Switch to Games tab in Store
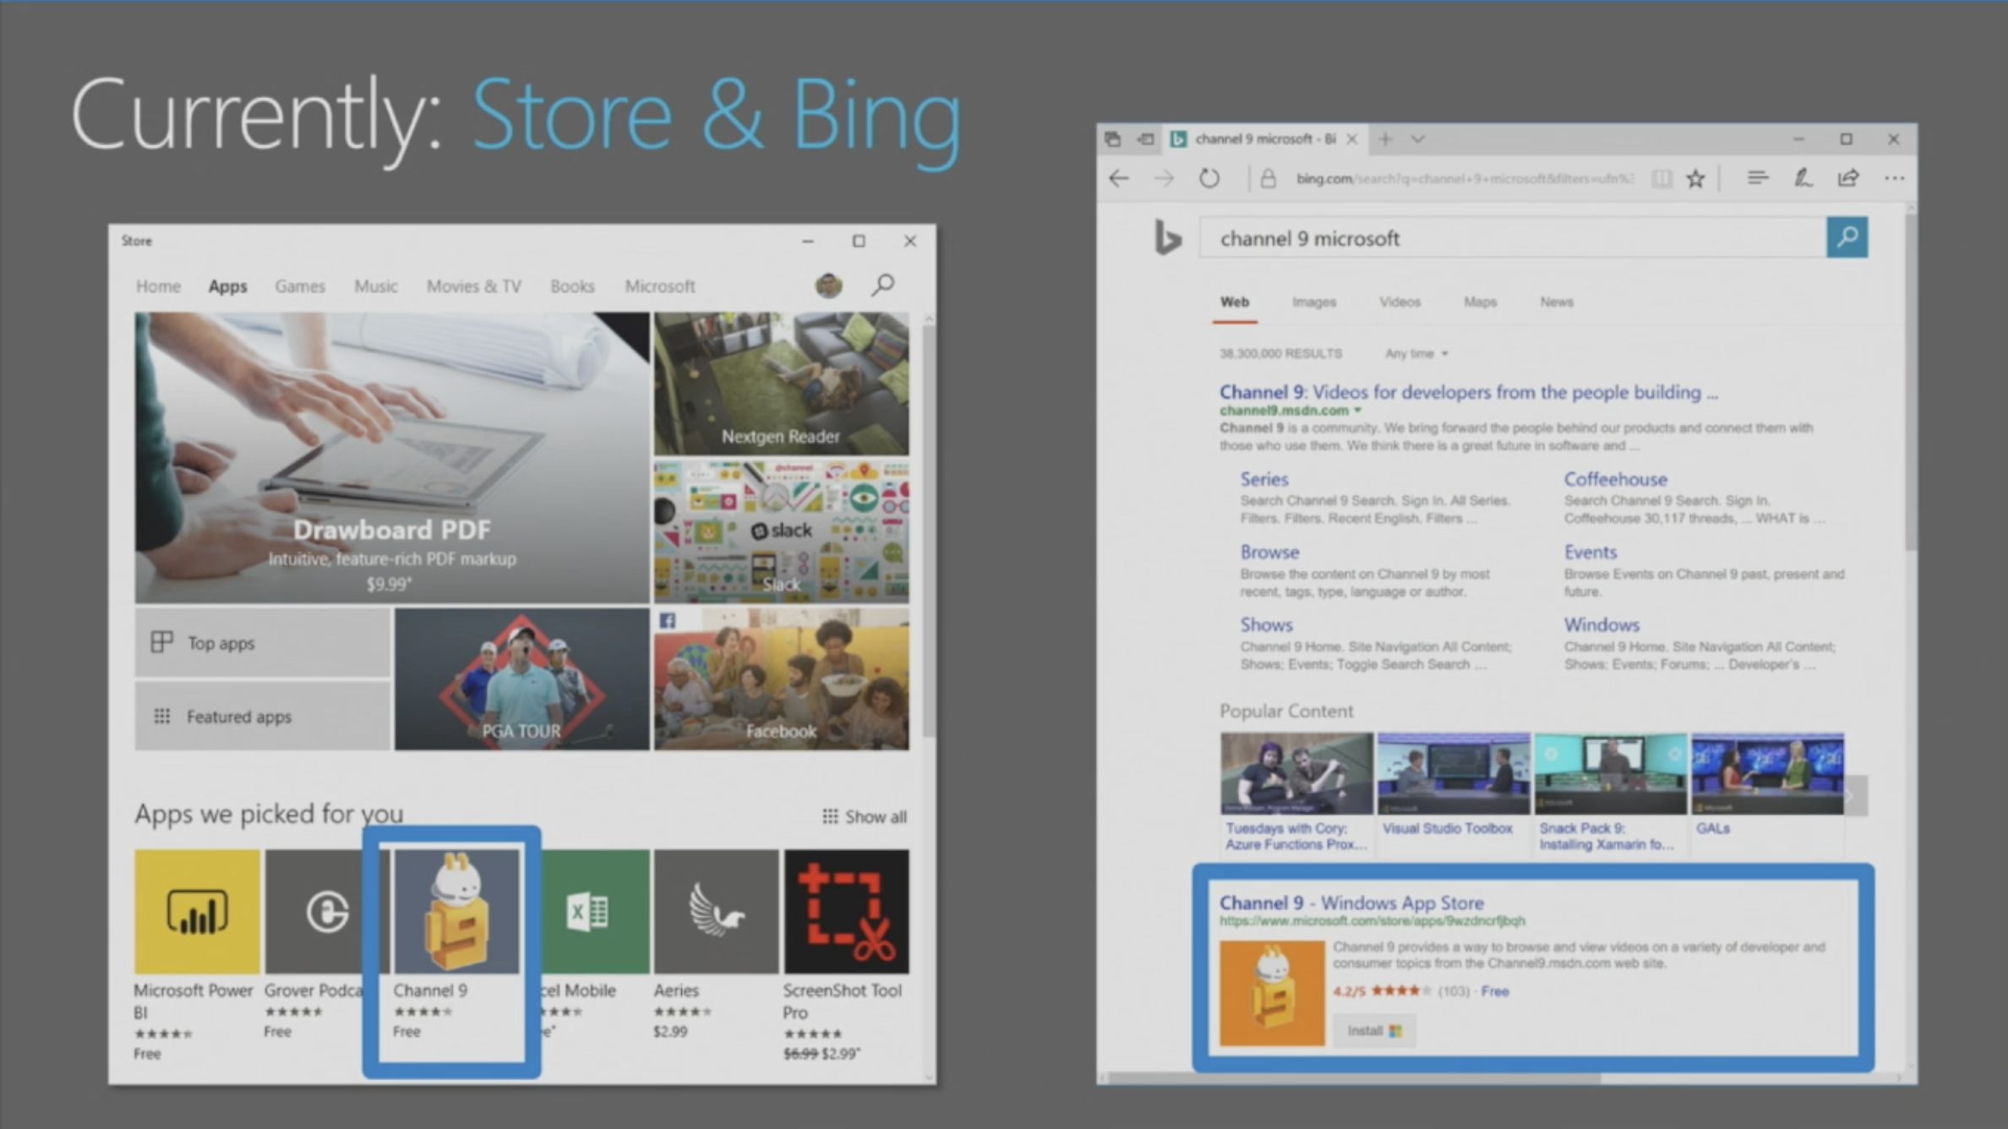Screen dimensions: 2008x1129 (x=300, y=286)
